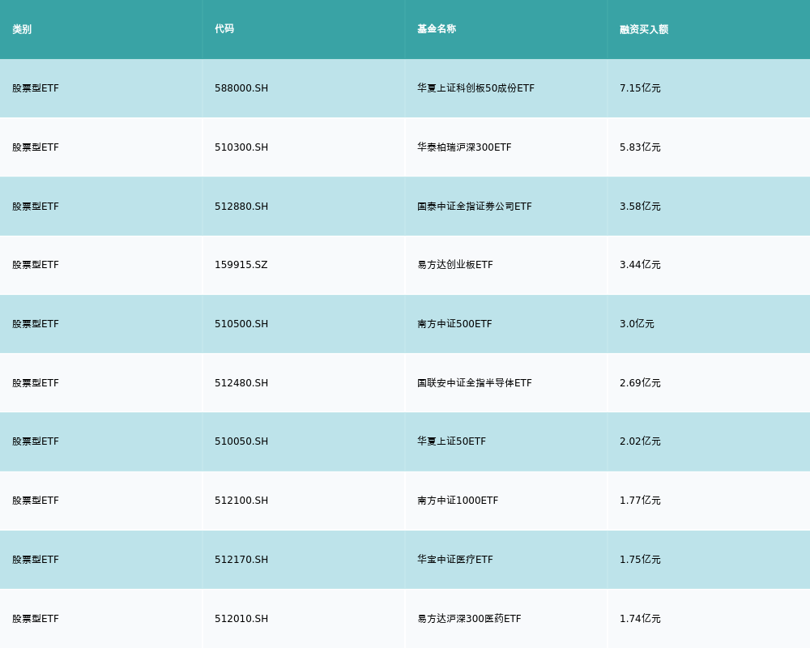Click fund name 华夏上证科创板50成份ETF

[x=475, y=88]
